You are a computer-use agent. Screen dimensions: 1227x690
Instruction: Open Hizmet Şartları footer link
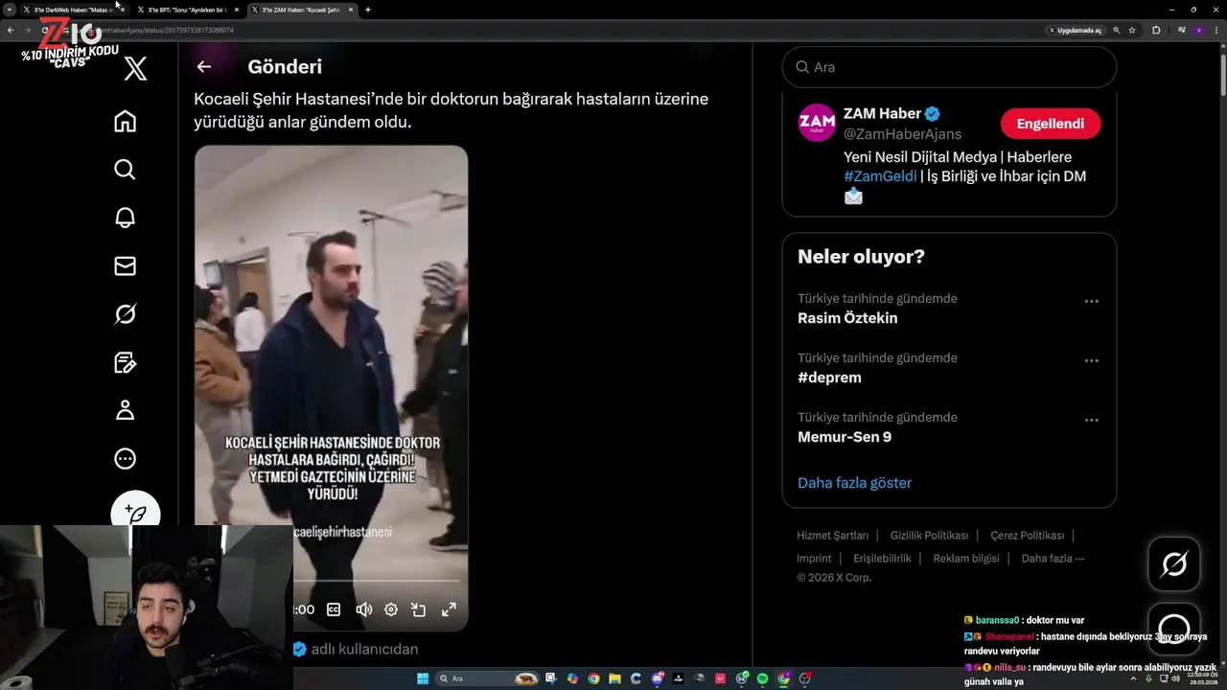[x=832, y=535]
